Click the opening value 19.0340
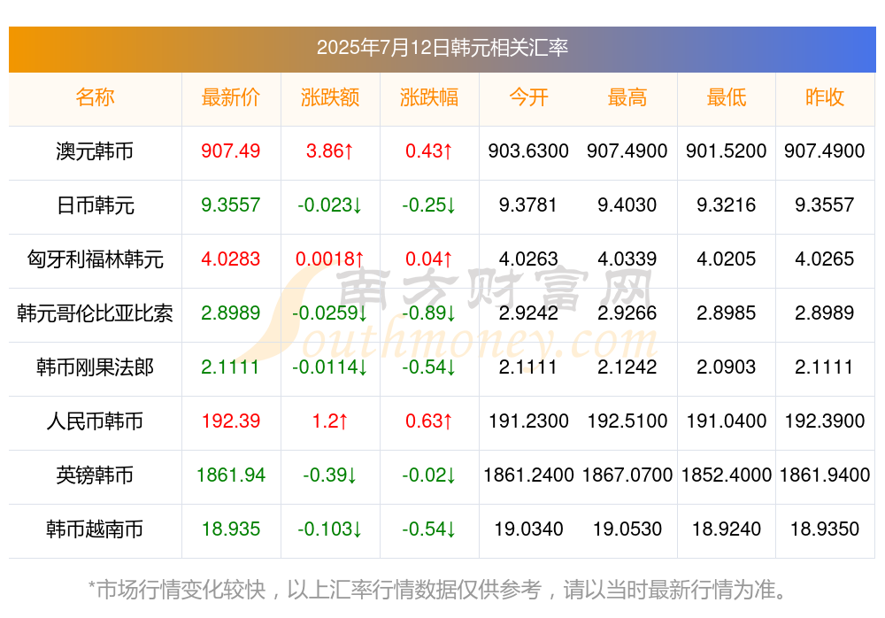Screen dimensions: 885x618 click(528, 529)
